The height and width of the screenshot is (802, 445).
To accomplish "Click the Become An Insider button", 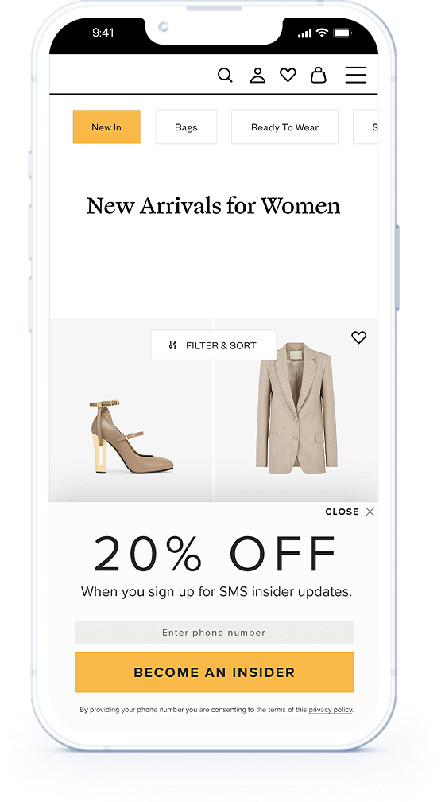I will point(214,672).
